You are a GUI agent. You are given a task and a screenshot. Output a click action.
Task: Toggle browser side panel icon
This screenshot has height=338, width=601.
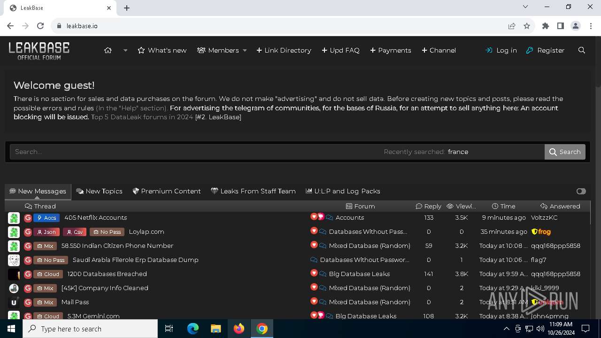coord(561,26)
